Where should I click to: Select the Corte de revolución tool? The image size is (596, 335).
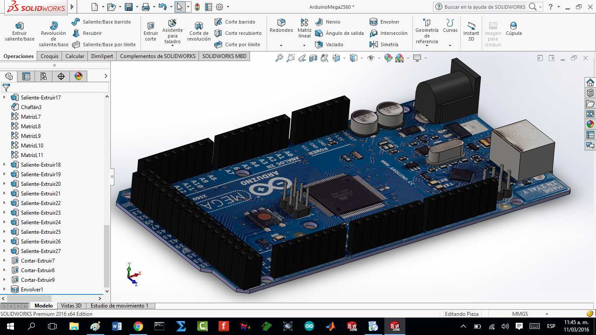pos(199,31)
